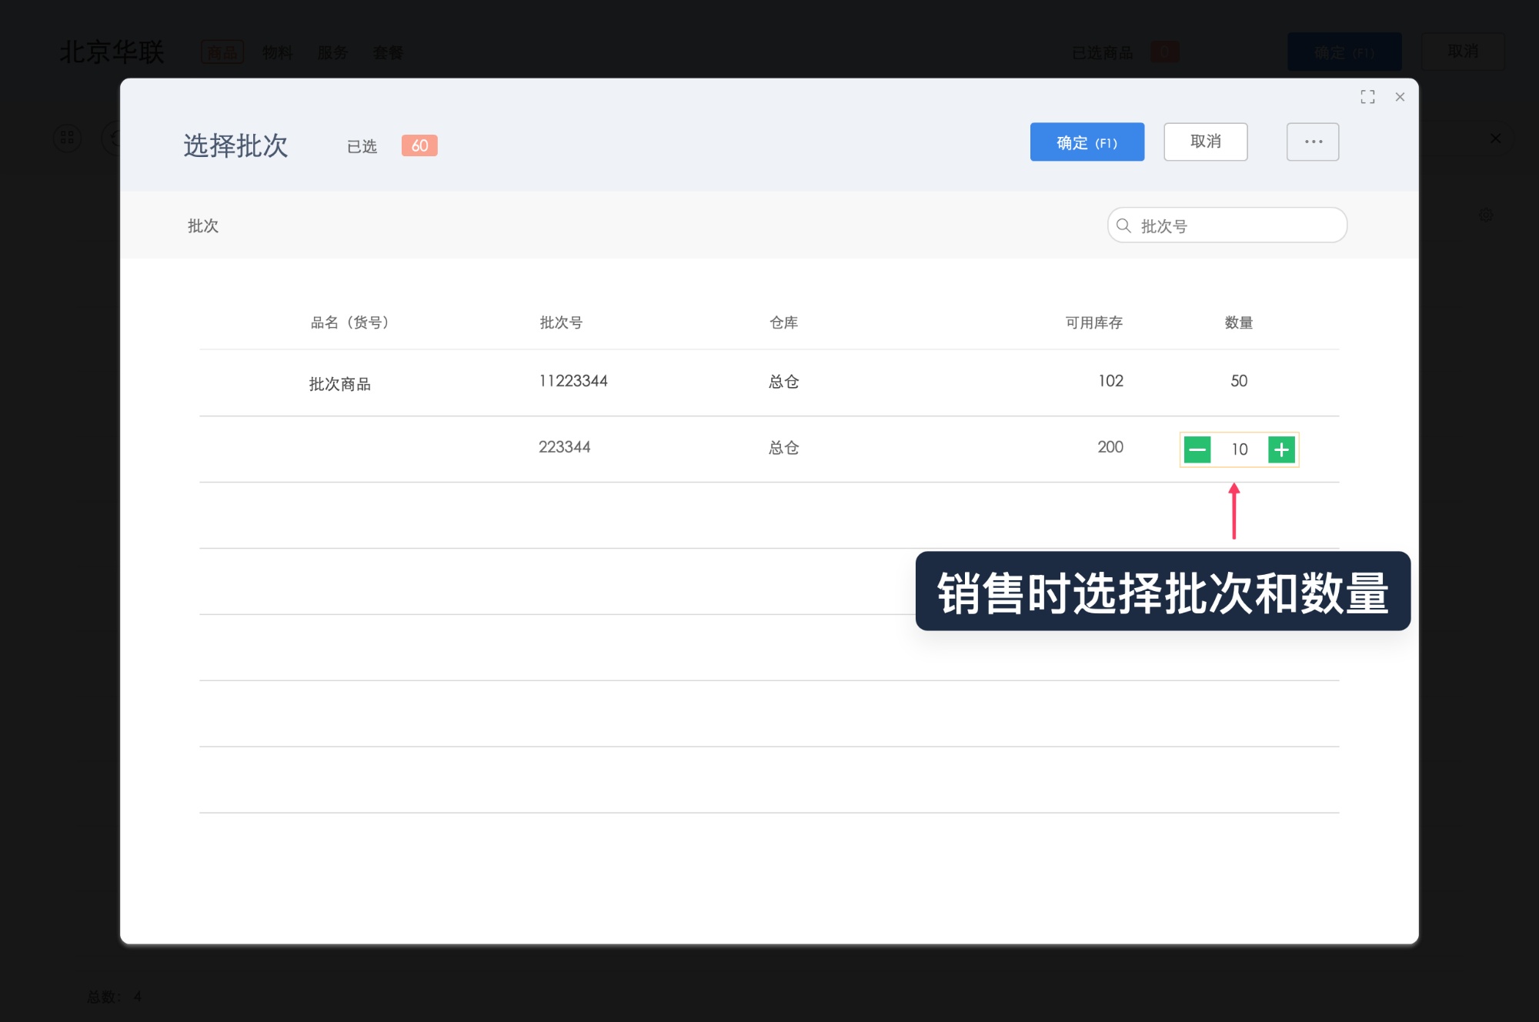Expand the dialog to fullscreen
This screenshot has height=1022, width=1539.
1367,96
